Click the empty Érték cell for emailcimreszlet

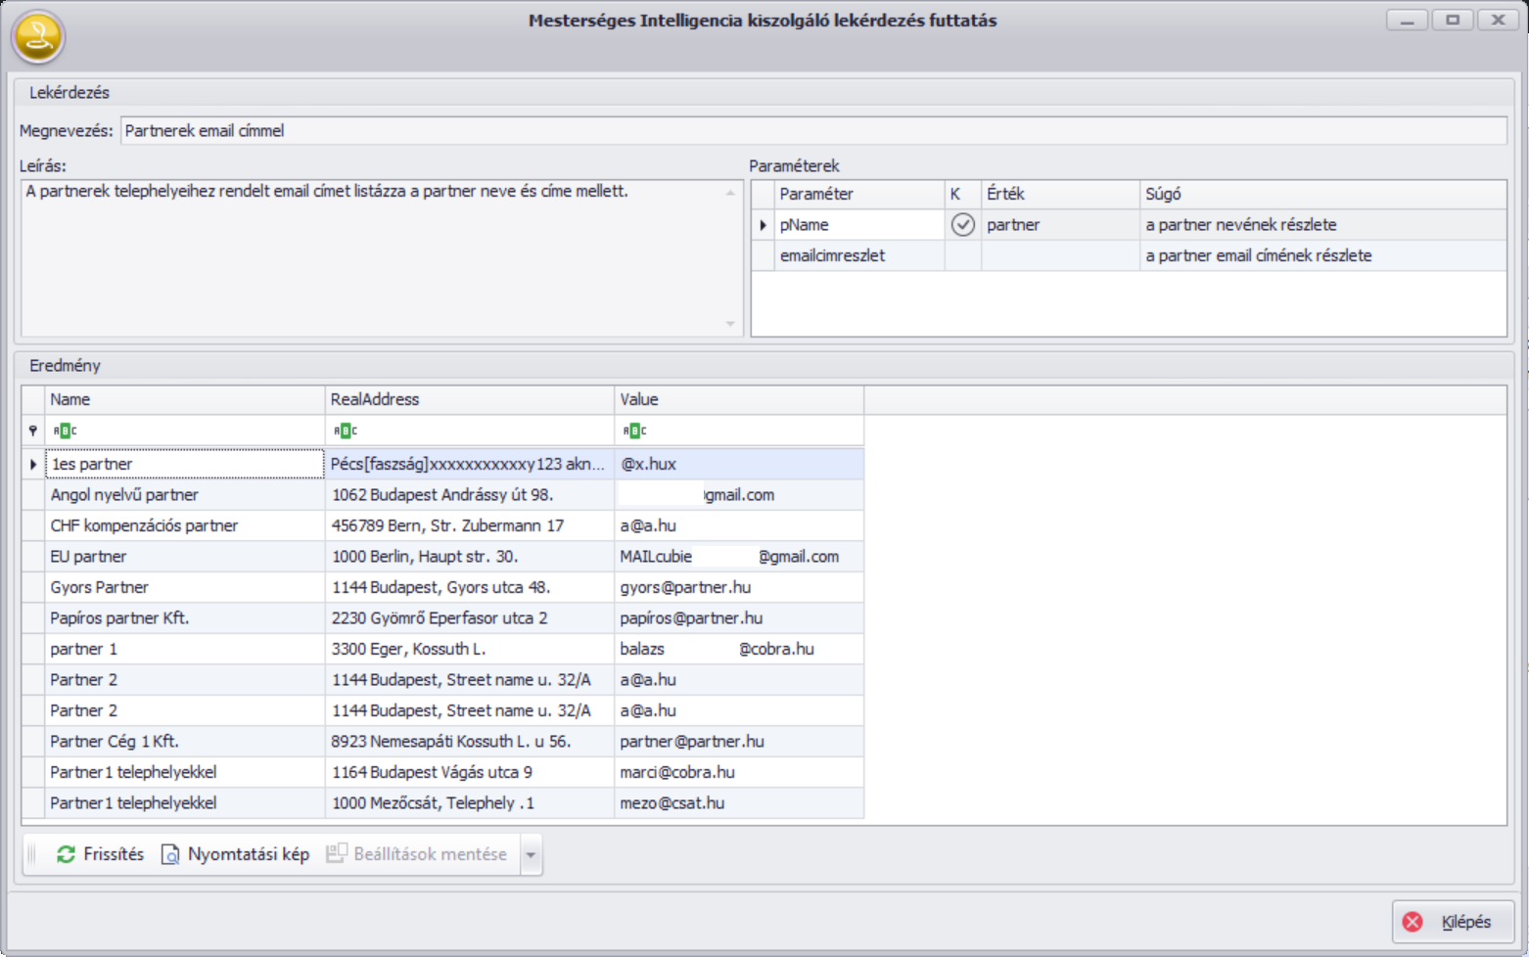[x=1061, y=255]
